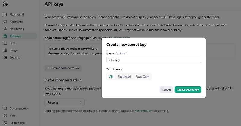The height and width of the screenshot is (126, 241).
Task: Click the Files folder icon
Action: tap(5, 43)
